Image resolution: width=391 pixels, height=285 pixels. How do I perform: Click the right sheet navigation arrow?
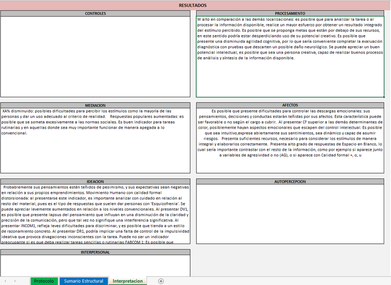click(15, 281)
